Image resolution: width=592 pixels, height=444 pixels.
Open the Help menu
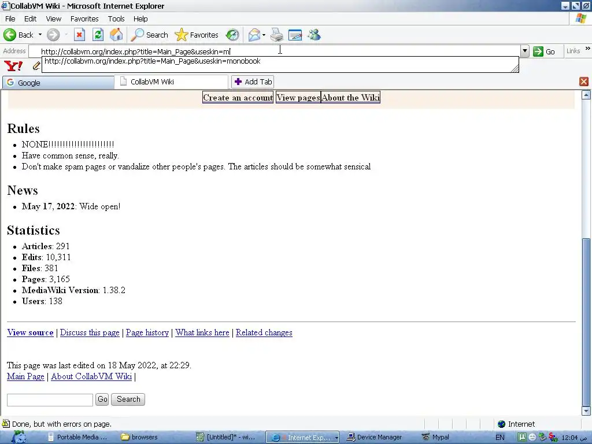tap(140, 19)
